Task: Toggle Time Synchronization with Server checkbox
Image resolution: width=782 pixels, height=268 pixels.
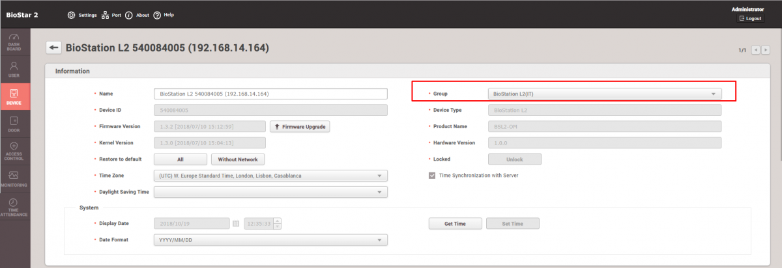Action: click(431, 175)
